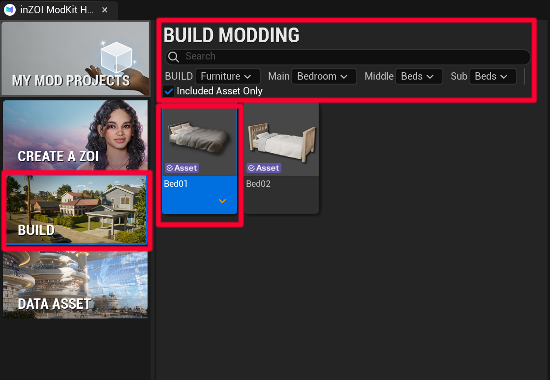Click the Bed02 name label
Viewport: 550px width, 380px height.
click(x=258, y=184)
